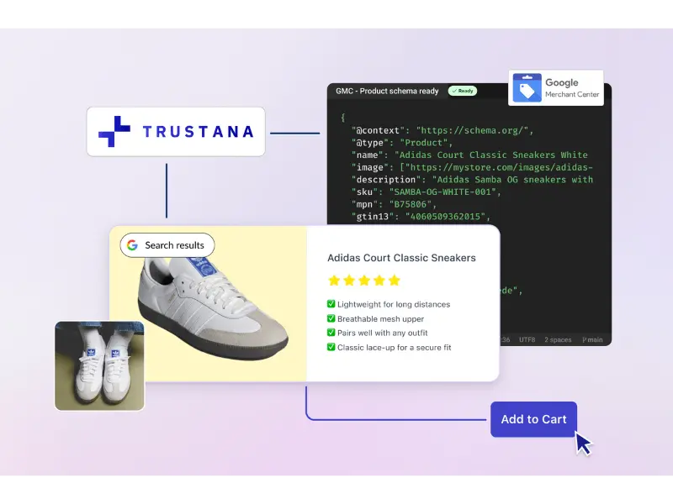Screen dimensions: 673x504
Task: Click the 'Breathable mesh upper' text
Action: coord(380,319)
